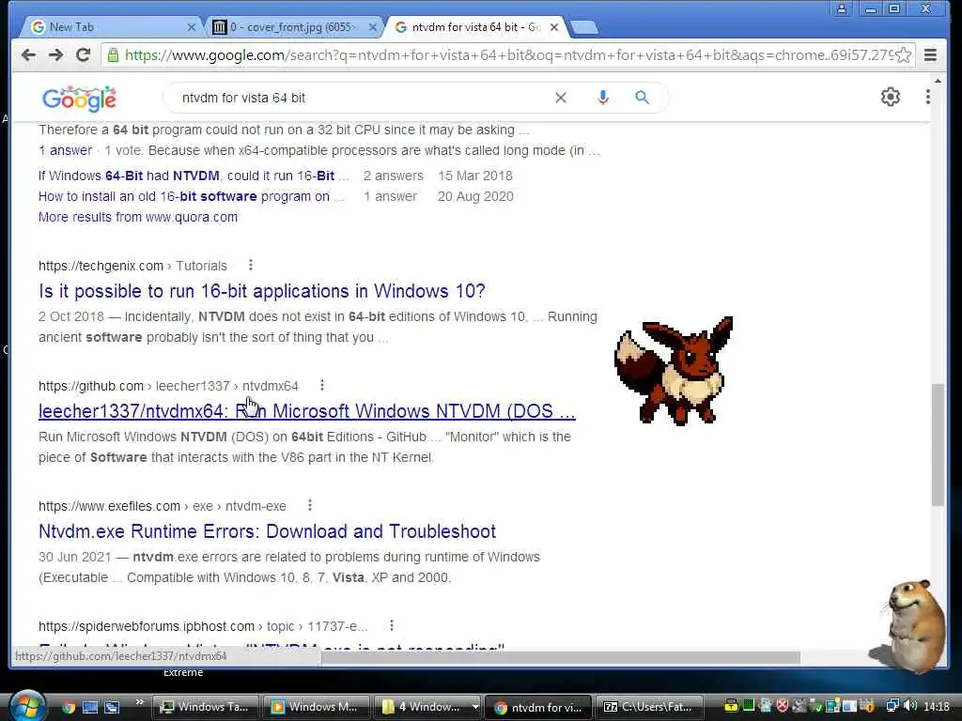Select the ntvdm for vista 64 bit tab
The width and height of the screenshot is (962, 721).
tap(473, 27)
